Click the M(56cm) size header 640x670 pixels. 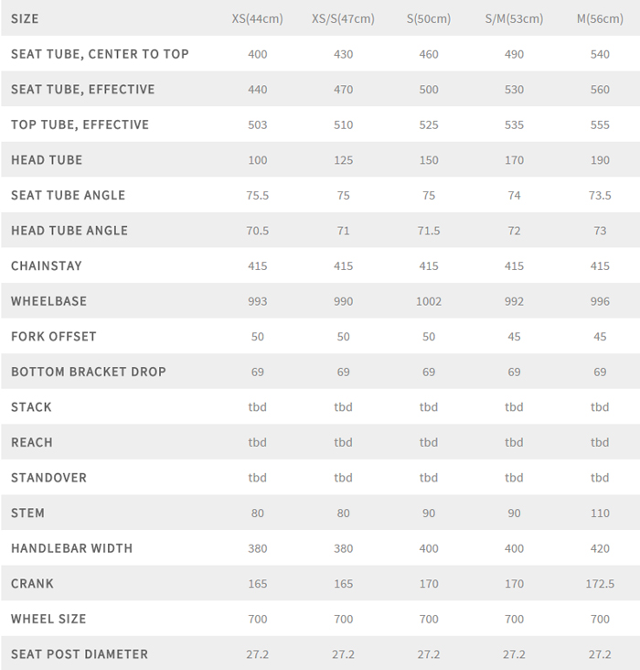tap(600, 19)
